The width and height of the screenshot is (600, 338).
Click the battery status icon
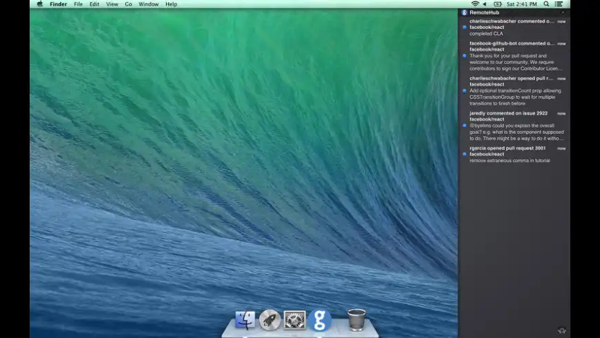coord(497,4)
